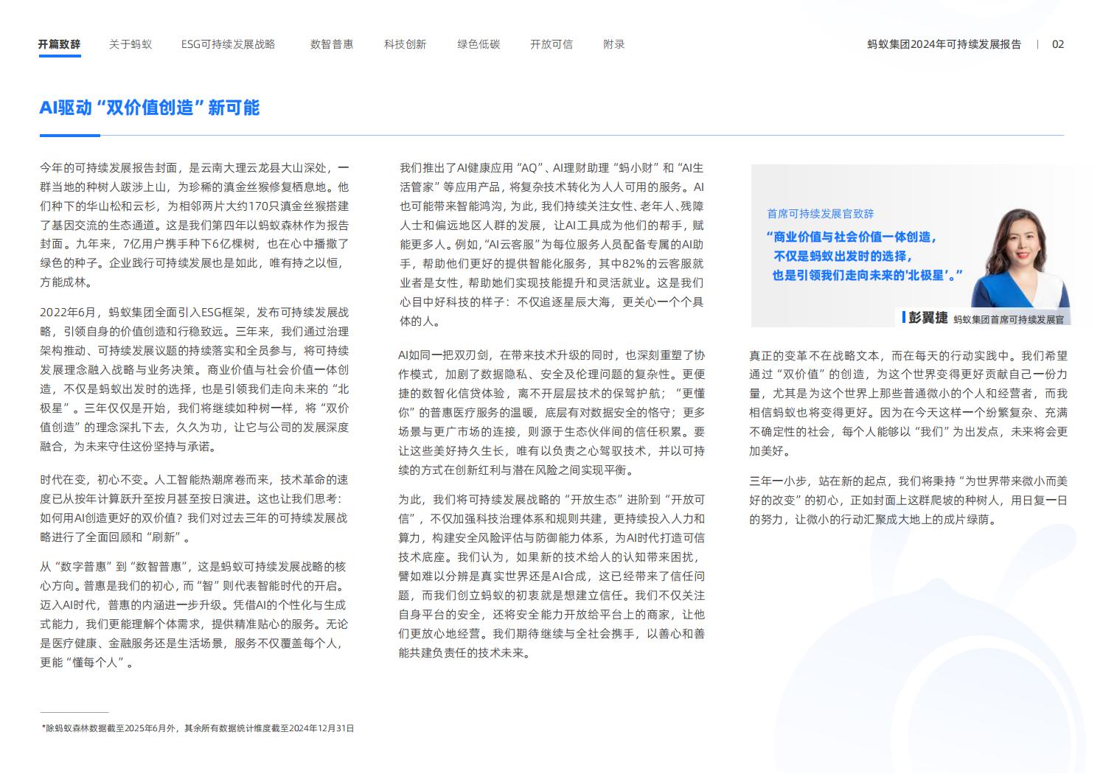Go to the 关于蚂蚁 section tab
Screen dimensions: 1103x774
click(131, 44)
